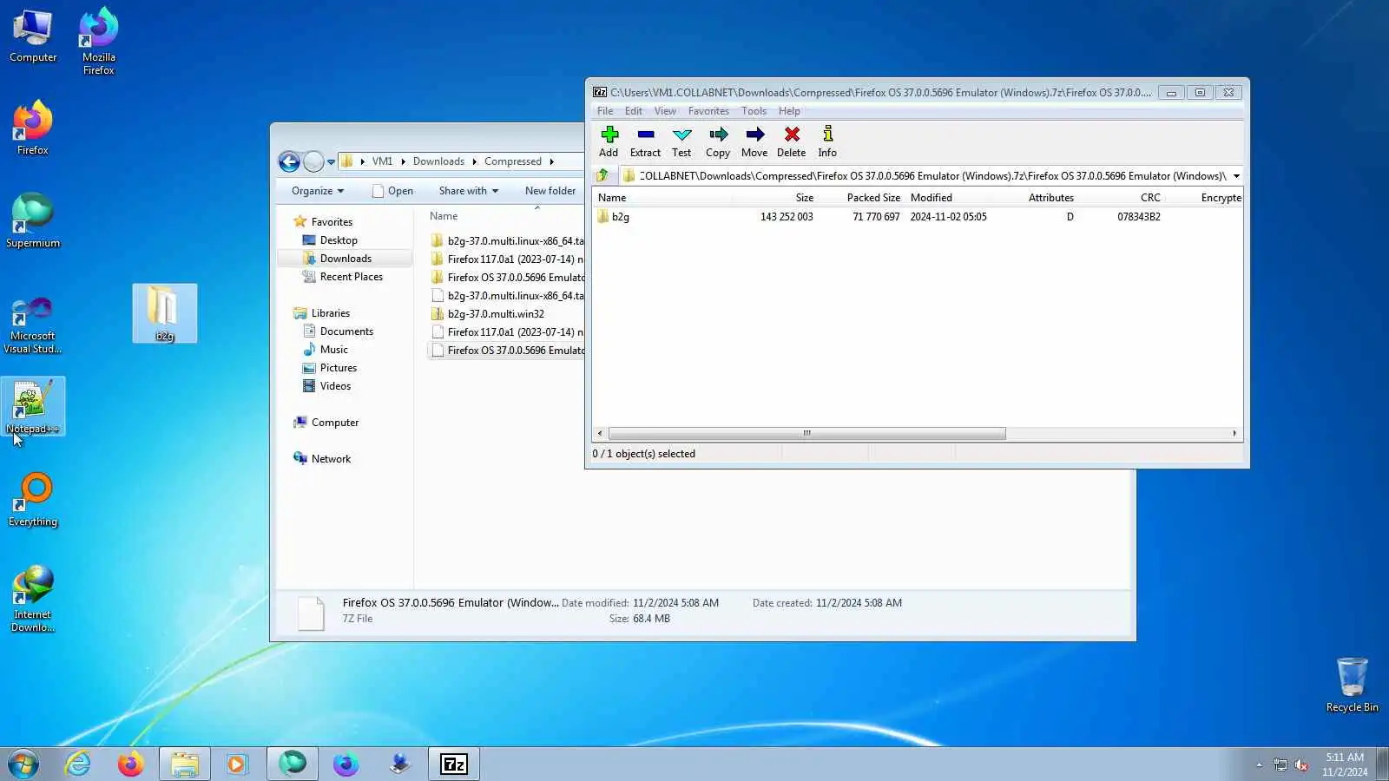Select the b2g folder on the desktop
Image resolution: width=1389 pixels, height=781 pixels.
165,313
